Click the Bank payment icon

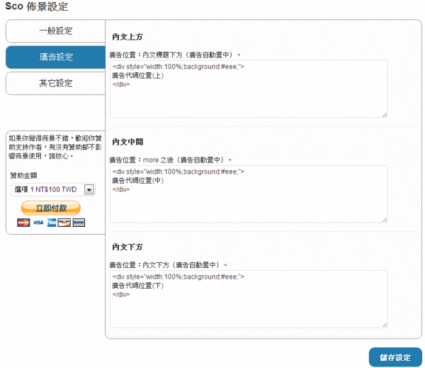pos(79,223)
